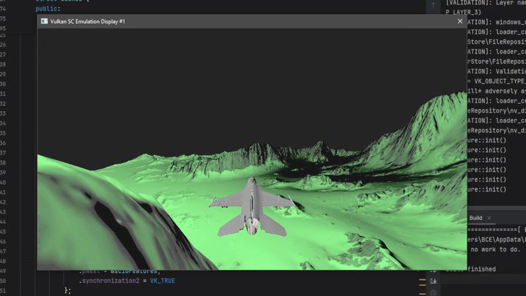Click line number 74 in the editor gutter
This screenshot has width=526, height=296.
pos(3,9)
